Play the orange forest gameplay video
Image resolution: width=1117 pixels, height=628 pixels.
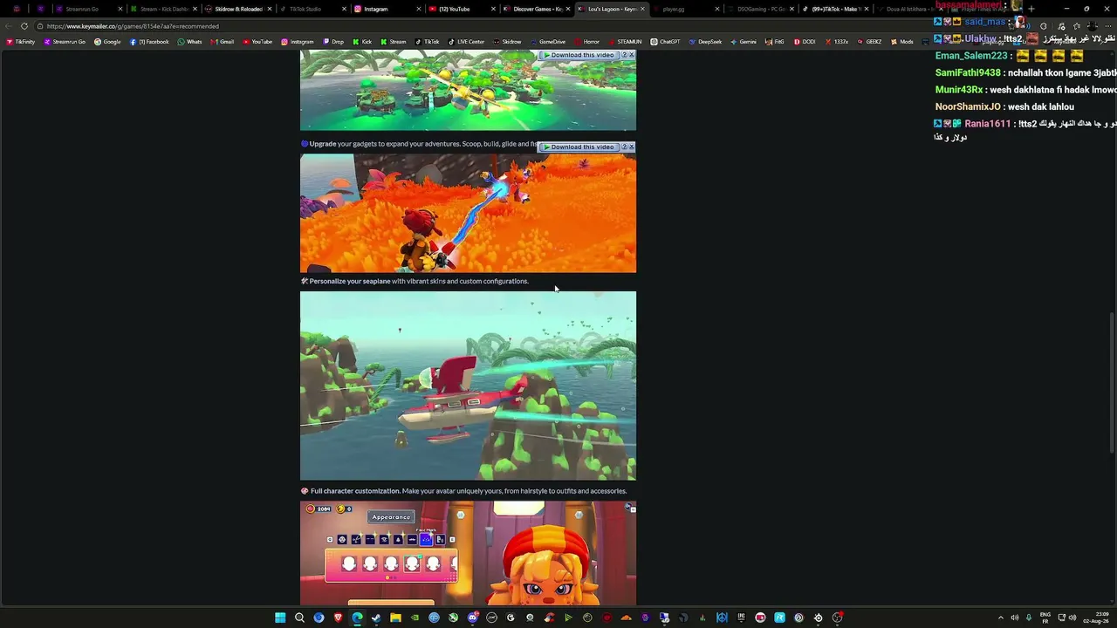pos(468,214)
